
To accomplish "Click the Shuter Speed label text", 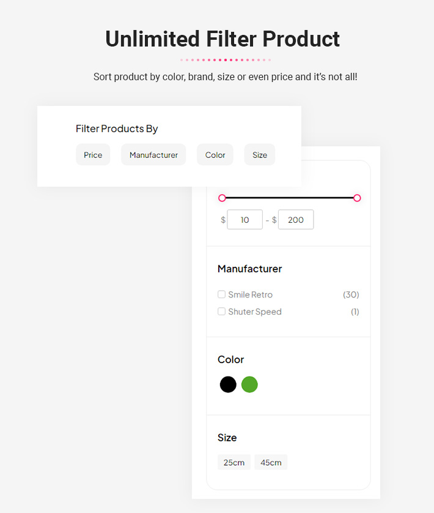I will (255, 312).
